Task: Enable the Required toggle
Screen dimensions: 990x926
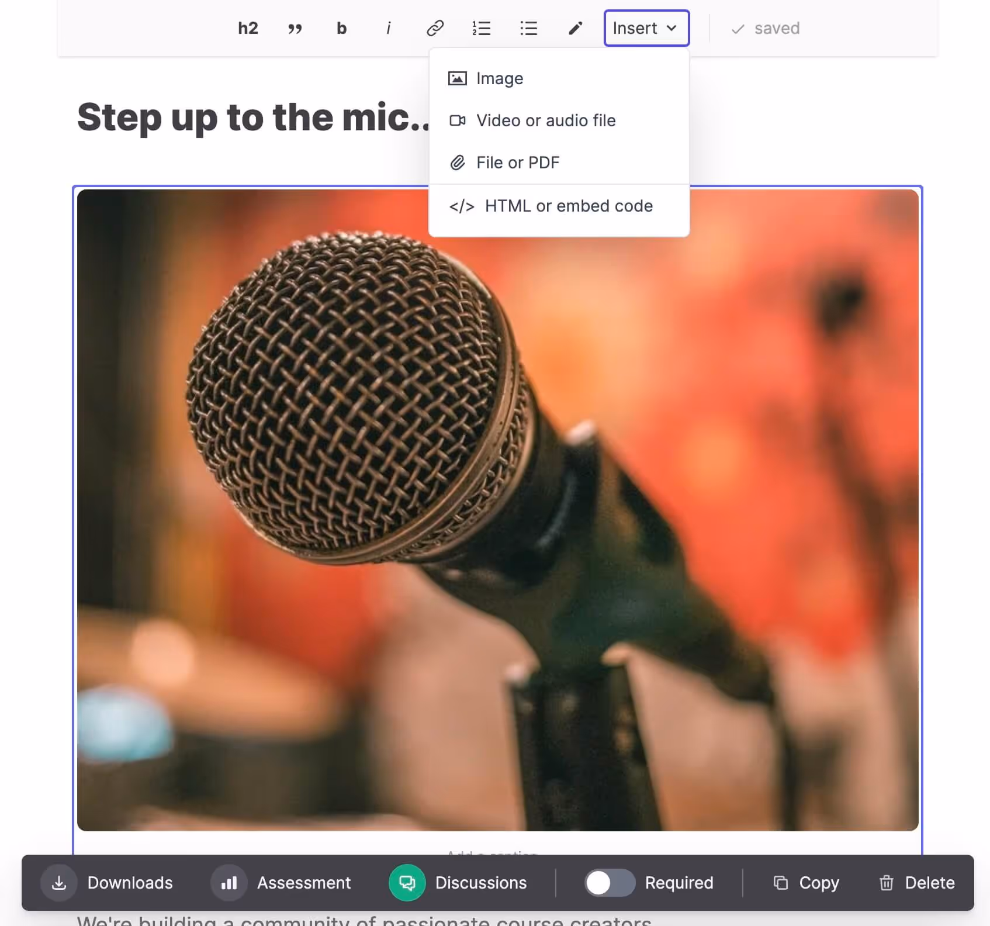Action: [609, 883]
